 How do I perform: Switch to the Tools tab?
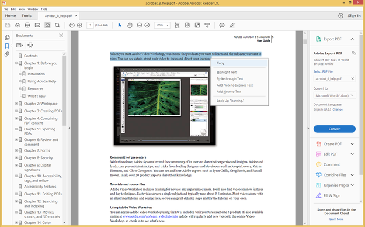coord(26,16)
